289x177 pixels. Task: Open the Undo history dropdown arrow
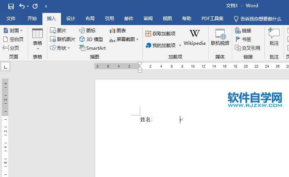point(28,6)
